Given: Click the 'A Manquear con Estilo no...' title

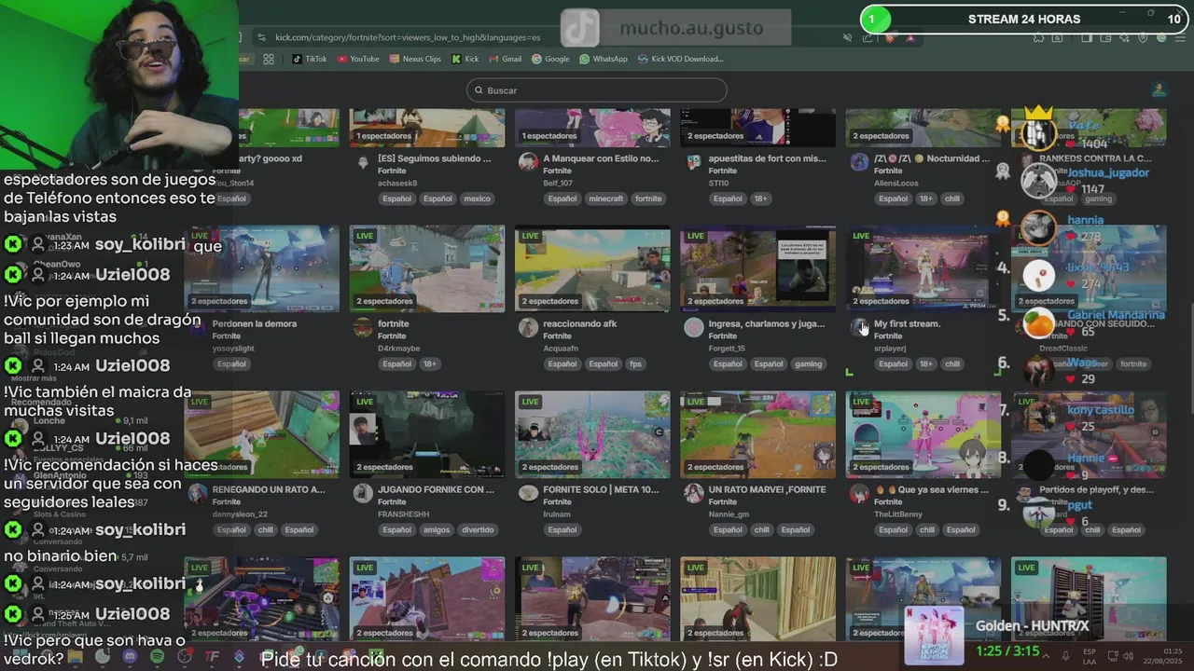Looking at the screenshot, I should click(x=601, y=158).
